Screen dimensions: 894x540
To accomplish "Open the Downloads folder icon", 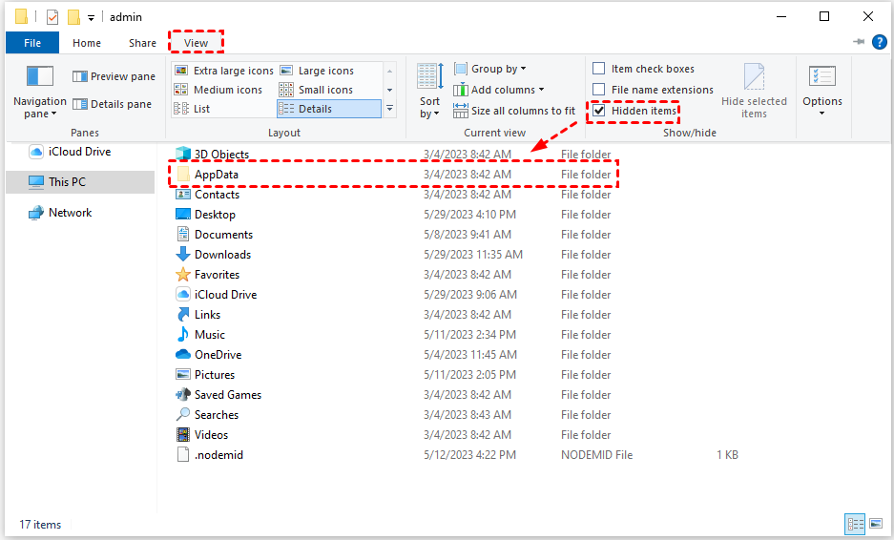I will [183, 255].
